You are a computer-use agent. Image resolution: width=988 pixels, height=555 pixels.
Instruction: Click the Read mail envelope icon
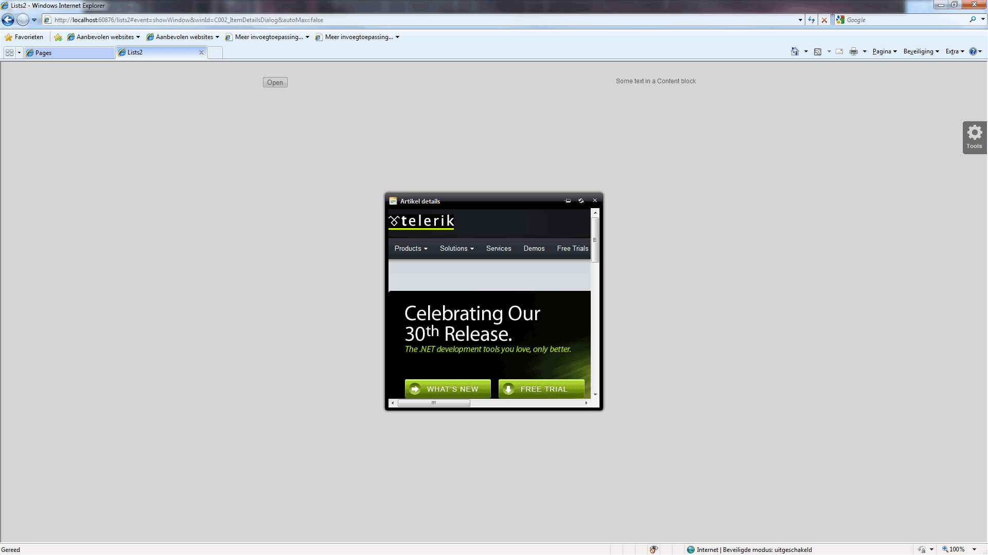click(839, 51)
